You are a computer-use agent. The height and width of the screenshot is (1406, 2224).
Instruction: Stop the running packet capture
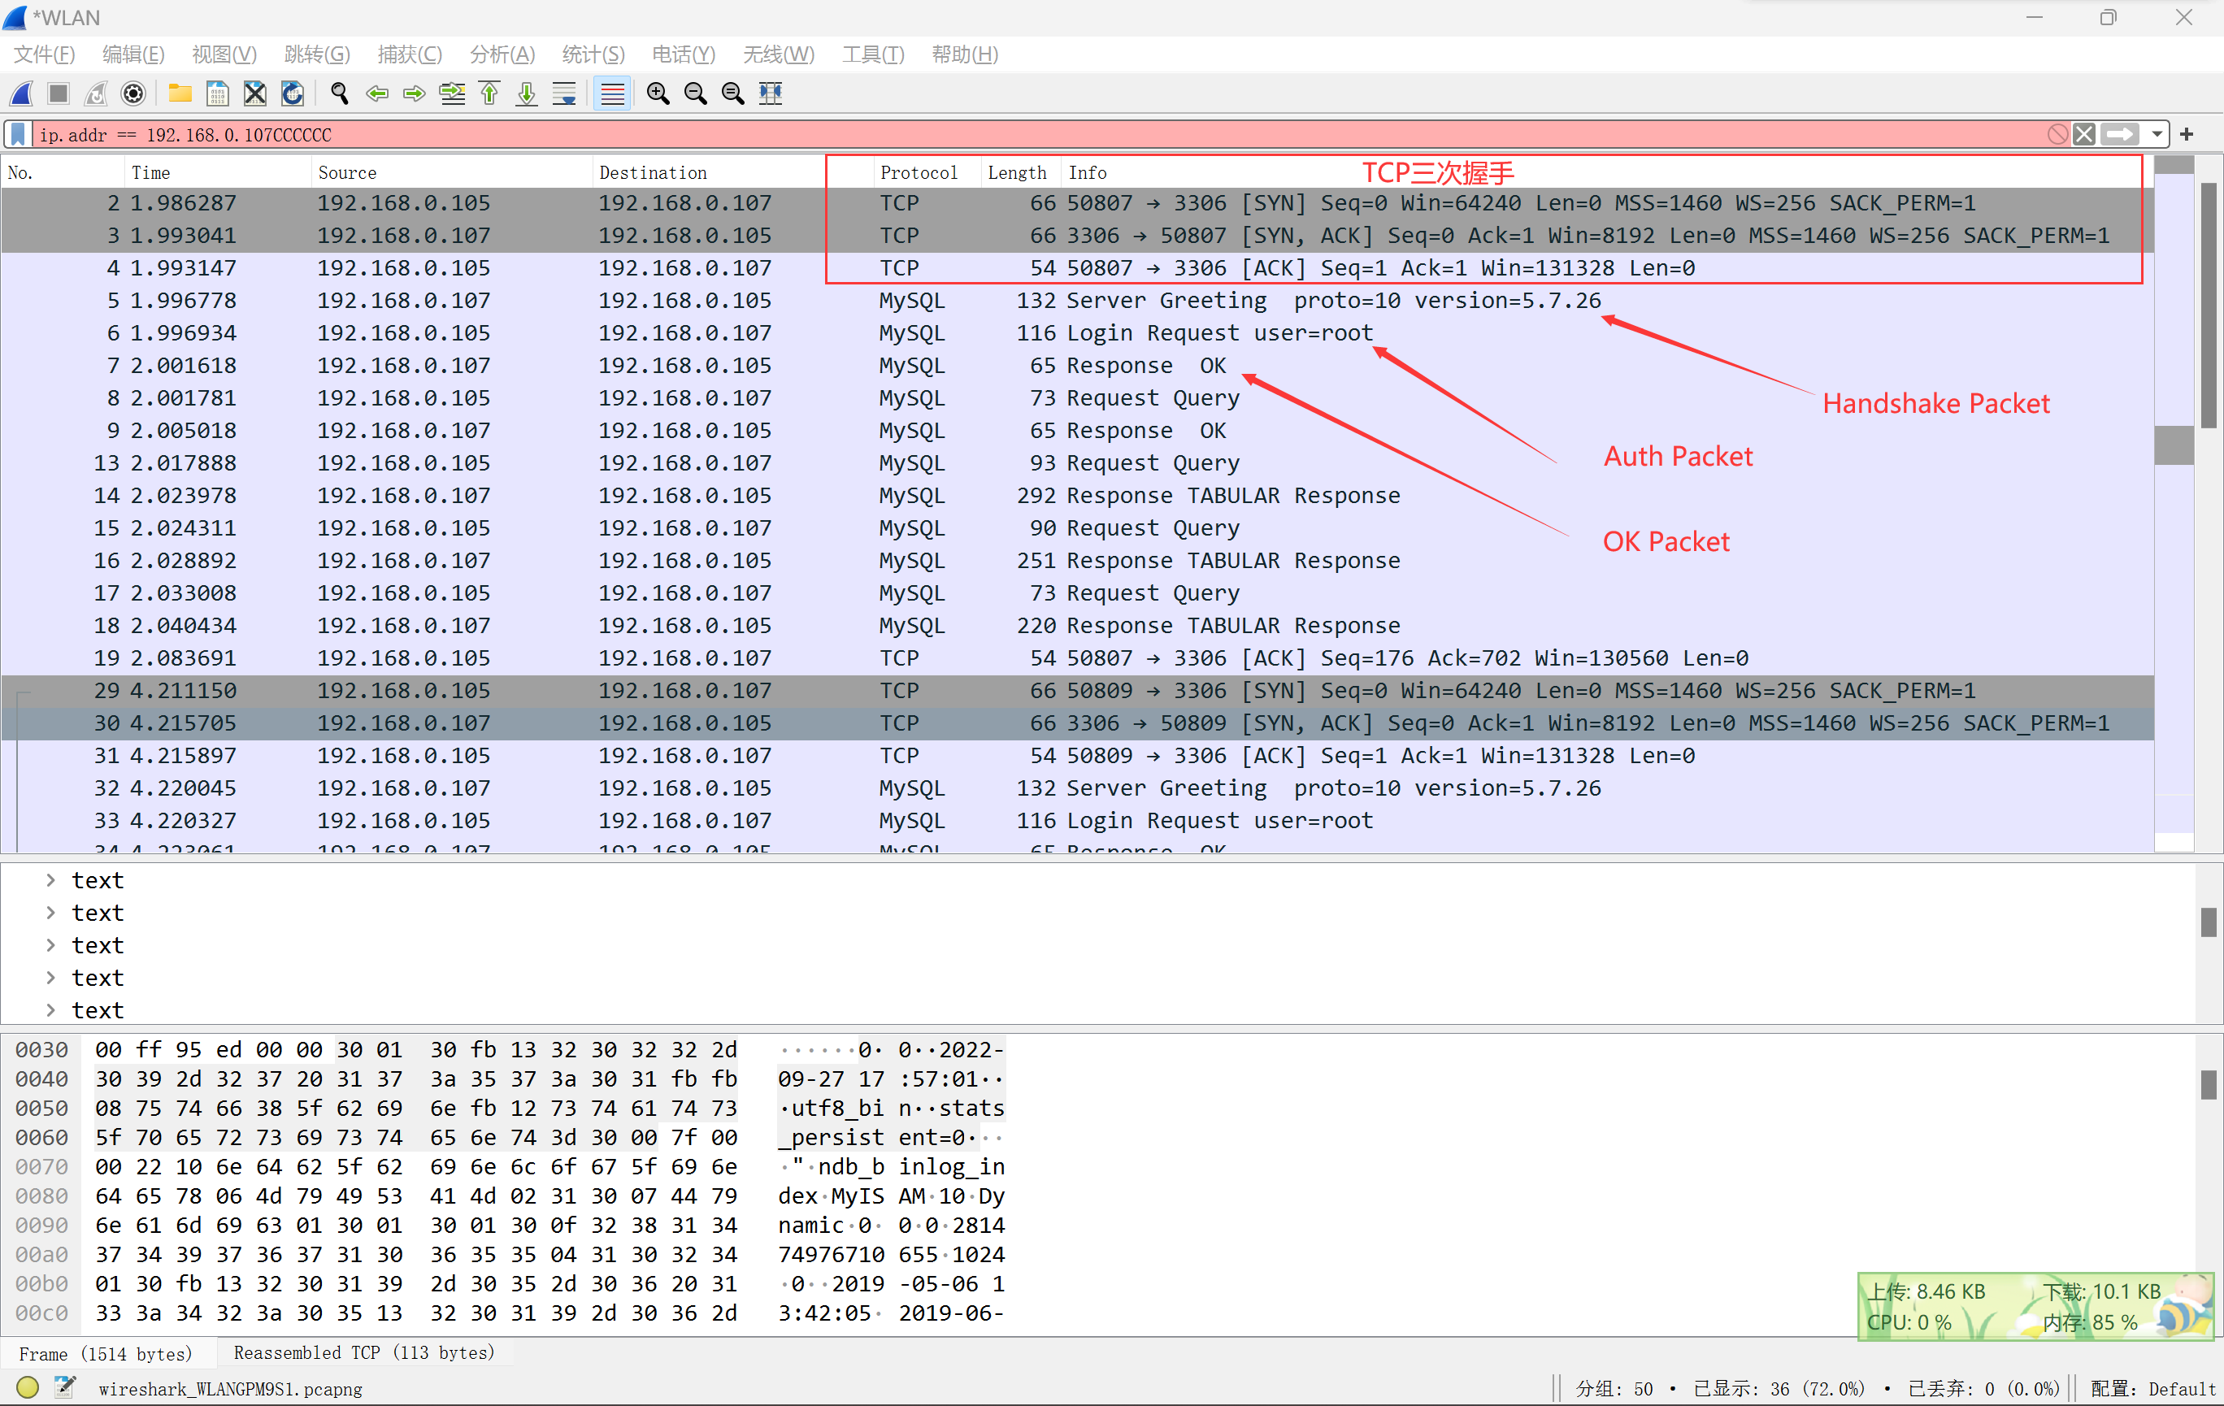(x=59, y=93)
